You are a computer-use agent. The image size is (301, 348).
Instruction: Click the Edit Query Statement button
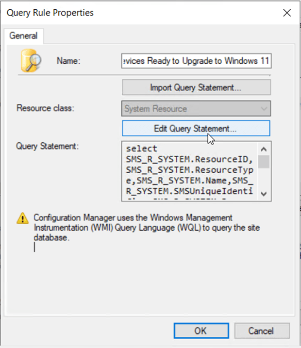pos(196,128)
